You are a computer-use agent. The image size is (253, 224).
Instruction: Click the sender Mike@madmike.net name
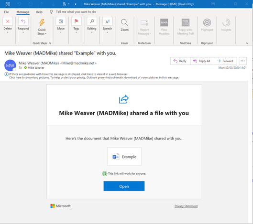point(57,63)
